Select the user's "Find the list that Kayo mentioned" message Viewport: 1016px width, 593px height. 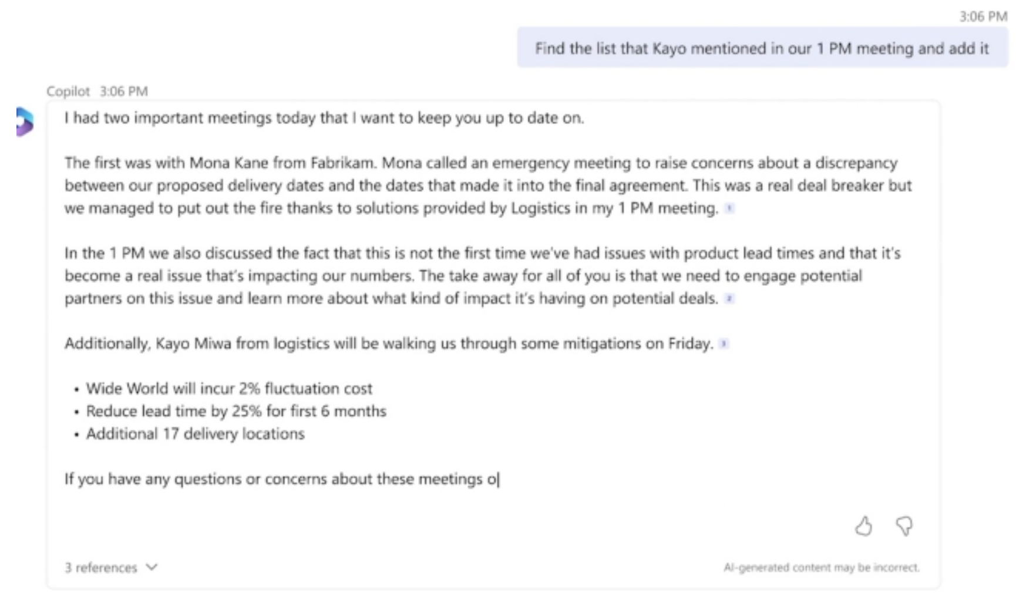click(762, 48)
